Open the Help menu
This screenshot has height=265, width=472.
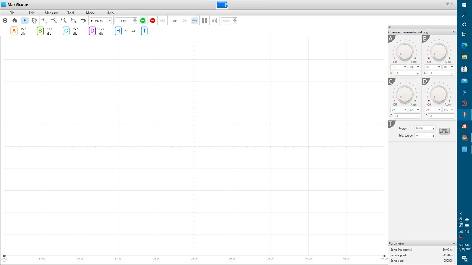(x=110, y=13)
